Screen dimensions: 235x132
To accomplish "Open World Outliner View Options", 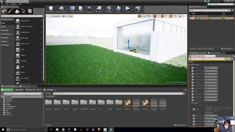I will click(x=227, y=49).
